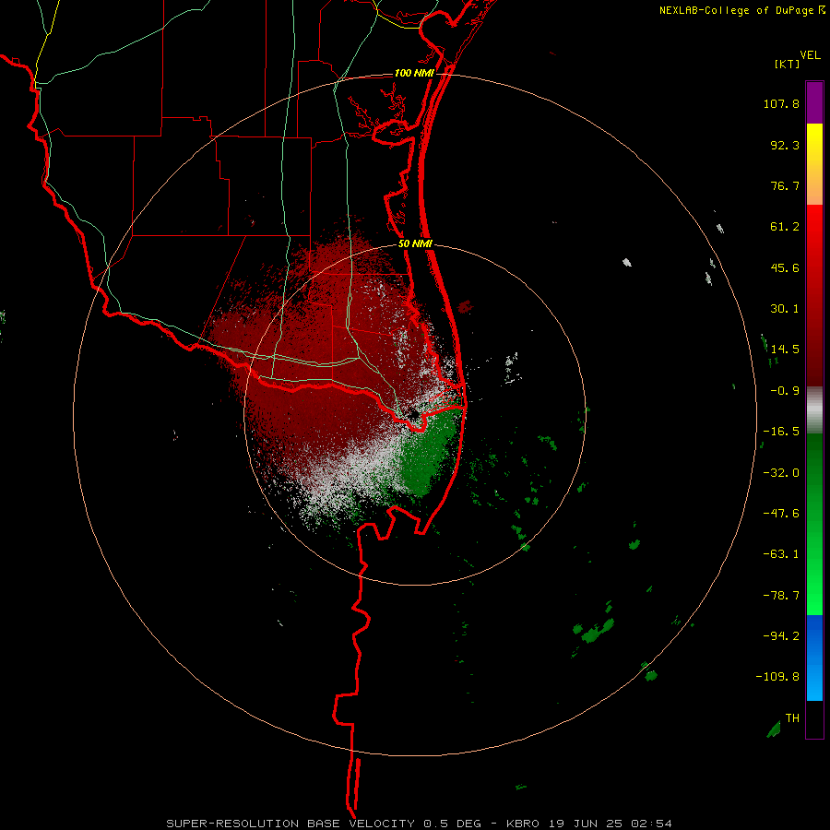
Task: Click the 50 NMI range ring label
Action: pyautogui.click(x=415, y=244)
